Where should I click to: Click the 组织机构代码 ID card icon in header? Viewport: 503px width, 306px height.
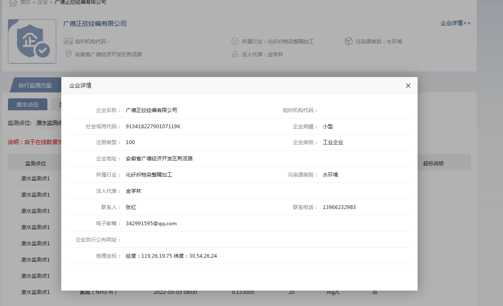68,41
